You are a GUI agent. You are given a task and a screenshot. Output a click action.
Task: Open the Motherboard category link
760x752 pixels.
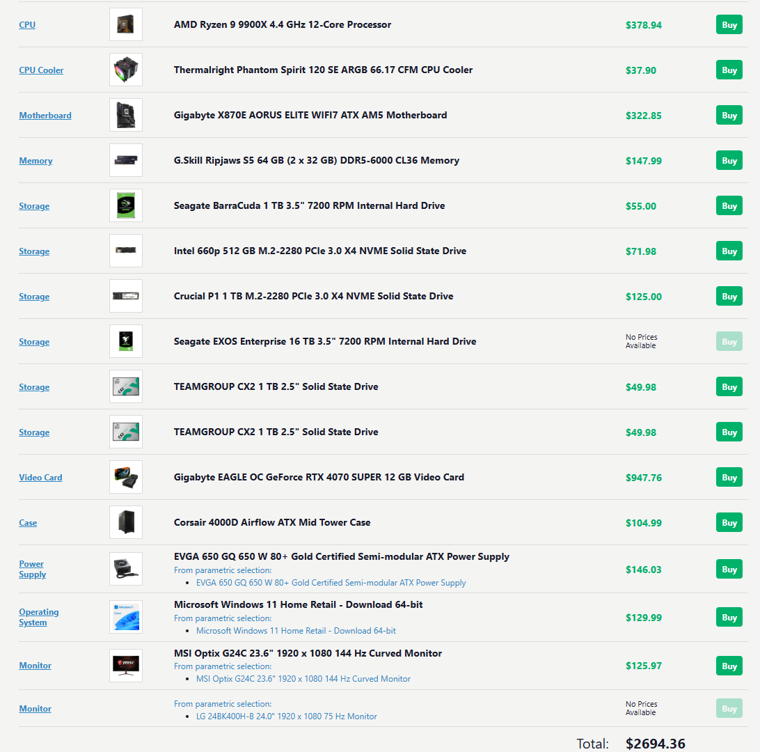click(x=45, y=116)
